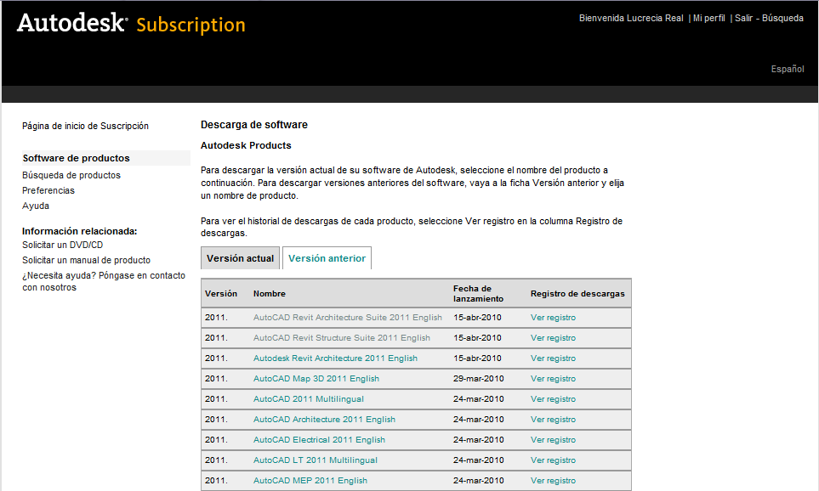Click date 24-mar-2010 in AutoCAD MEP row
Viewport: 819px width, 491px height.
479,480
